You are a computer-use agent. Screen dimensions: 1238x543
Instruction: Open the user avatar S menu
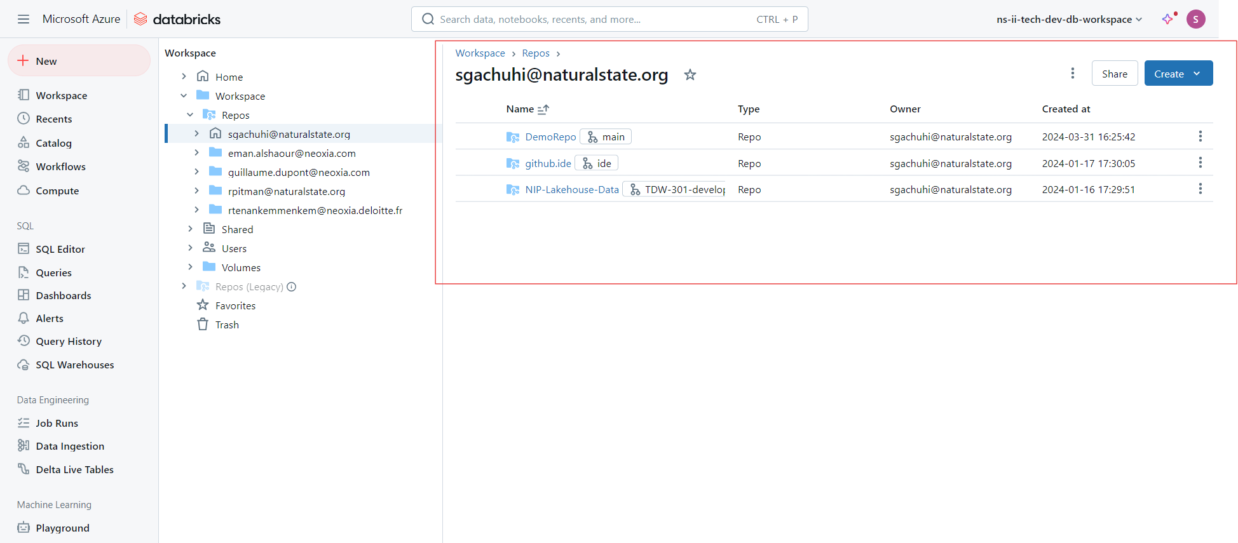[1196, 19]
